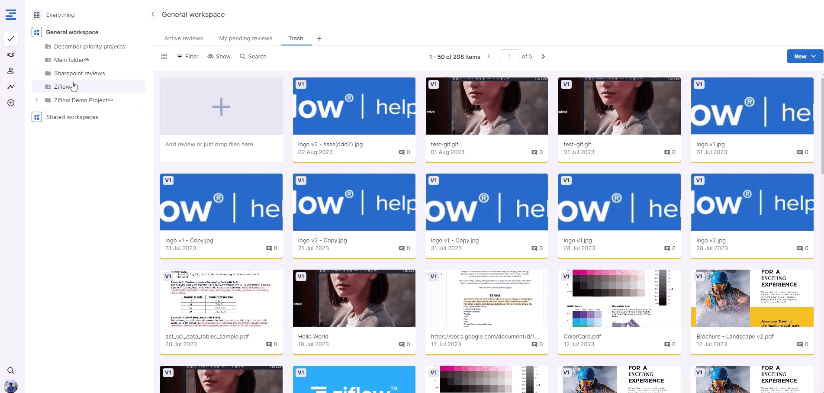The height and width of the screenshot is (393, 824).
Task: Open the people contacts icon in sidebar
Action: click(11, 71)
